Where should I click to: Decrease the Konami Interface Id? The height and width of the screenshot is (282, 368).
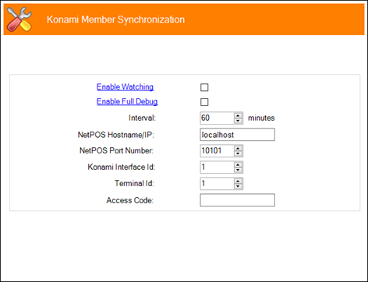[x=238, y=170]
